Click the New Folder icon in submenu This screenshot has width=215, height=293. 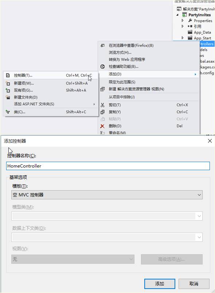[x=8, y=97]
